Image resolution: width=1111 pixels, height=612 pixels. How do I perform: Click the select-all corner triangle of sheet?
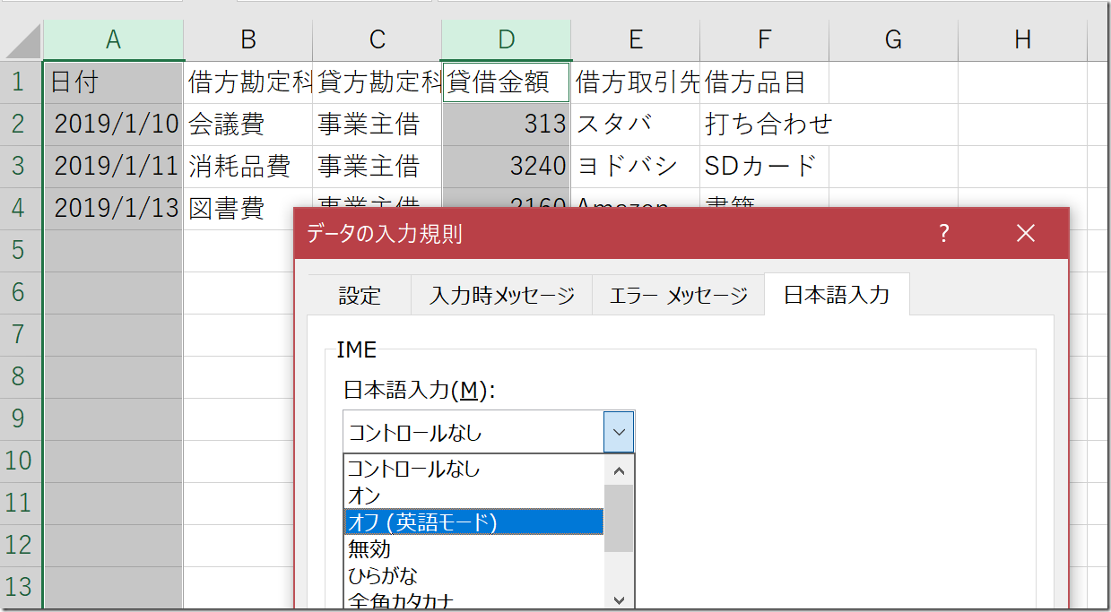[22, 41]
